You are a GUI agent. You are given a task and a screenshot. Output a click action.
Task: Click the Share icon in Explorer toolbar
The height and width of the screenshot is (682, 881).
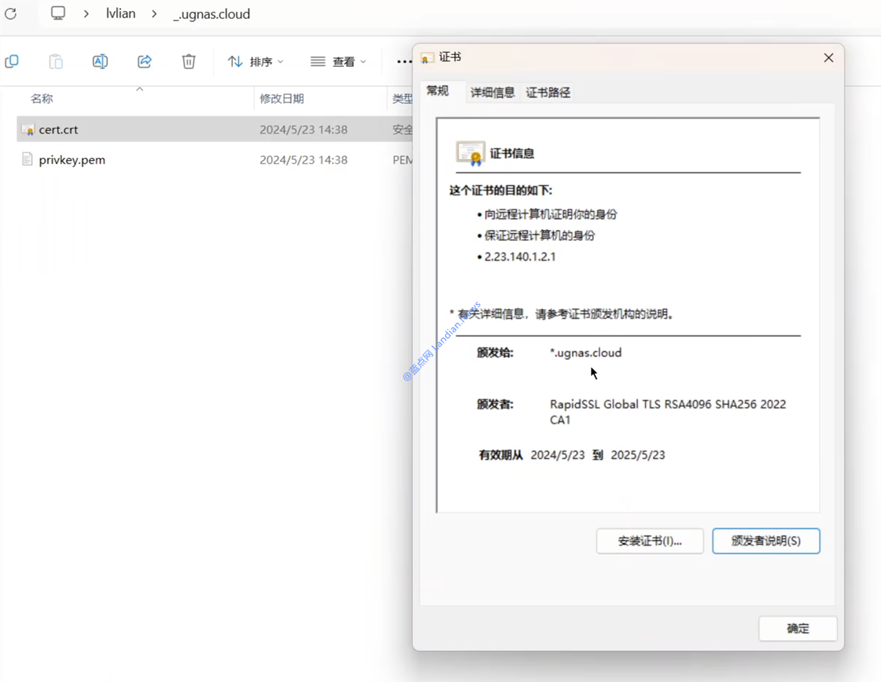(x=145, y=61)
